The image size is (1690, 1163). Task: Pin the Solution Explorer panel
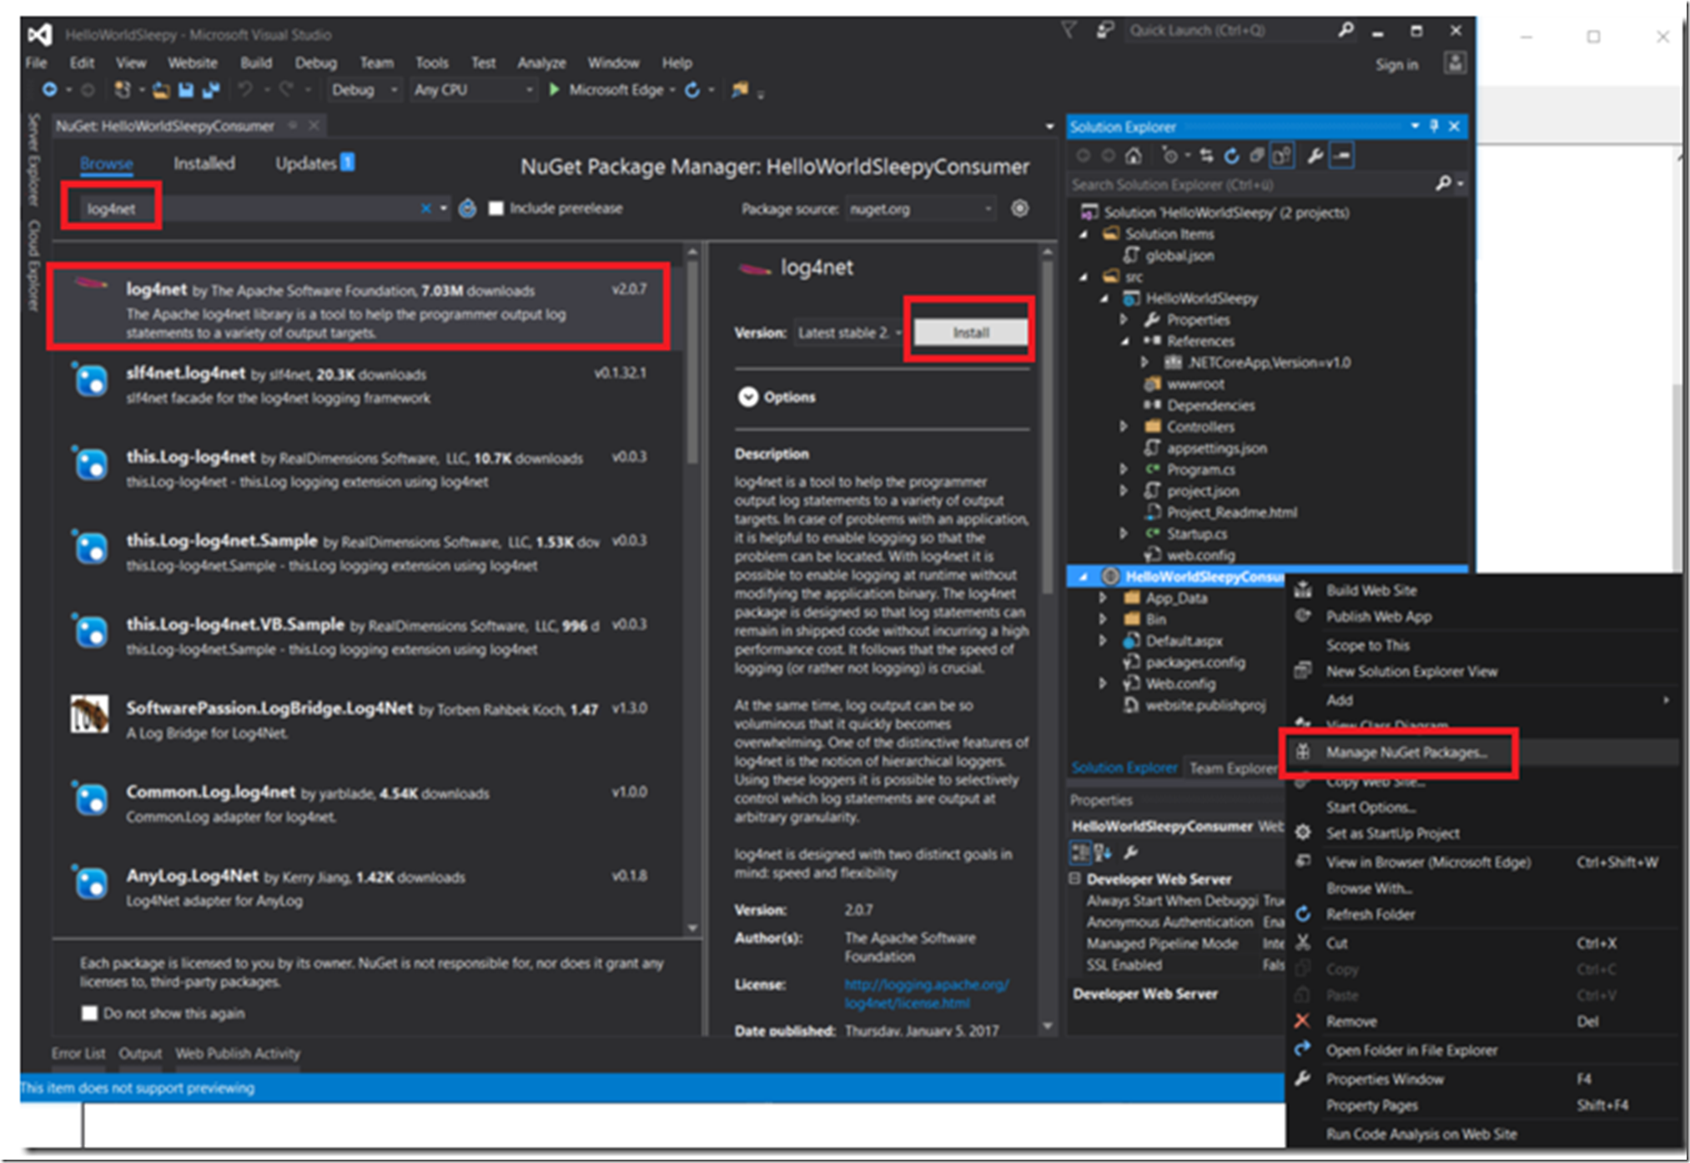point(1434,126)
